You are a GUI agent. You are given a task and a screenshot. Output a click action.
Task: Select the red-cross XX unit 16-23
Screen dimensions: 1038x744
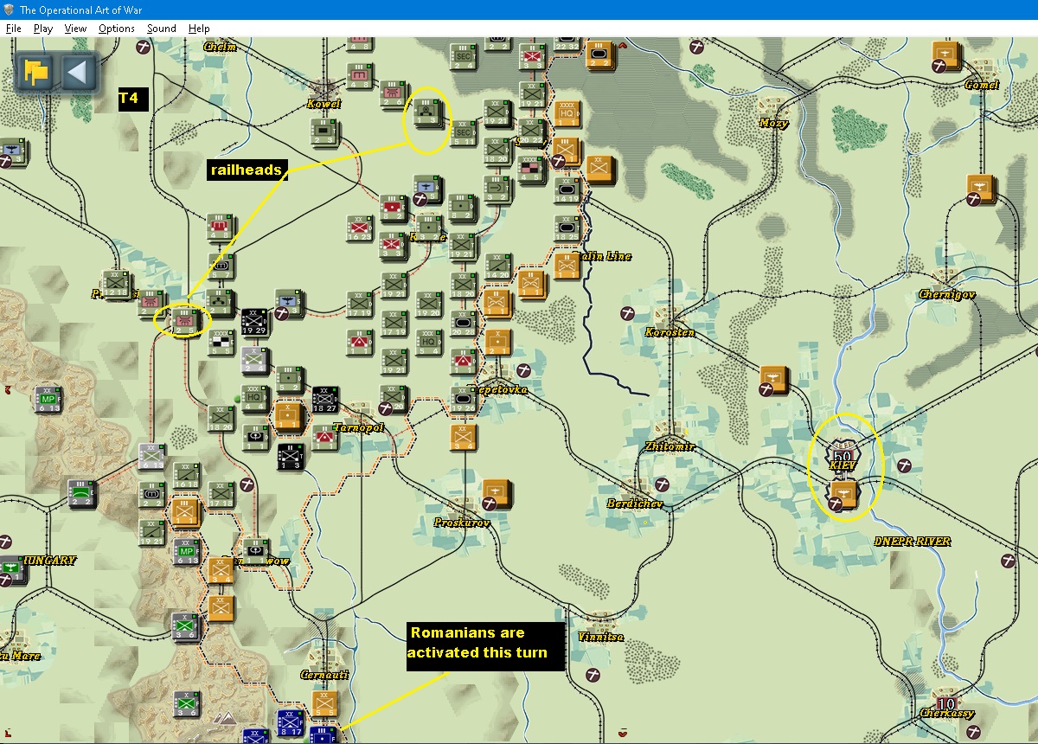(359, 228)
